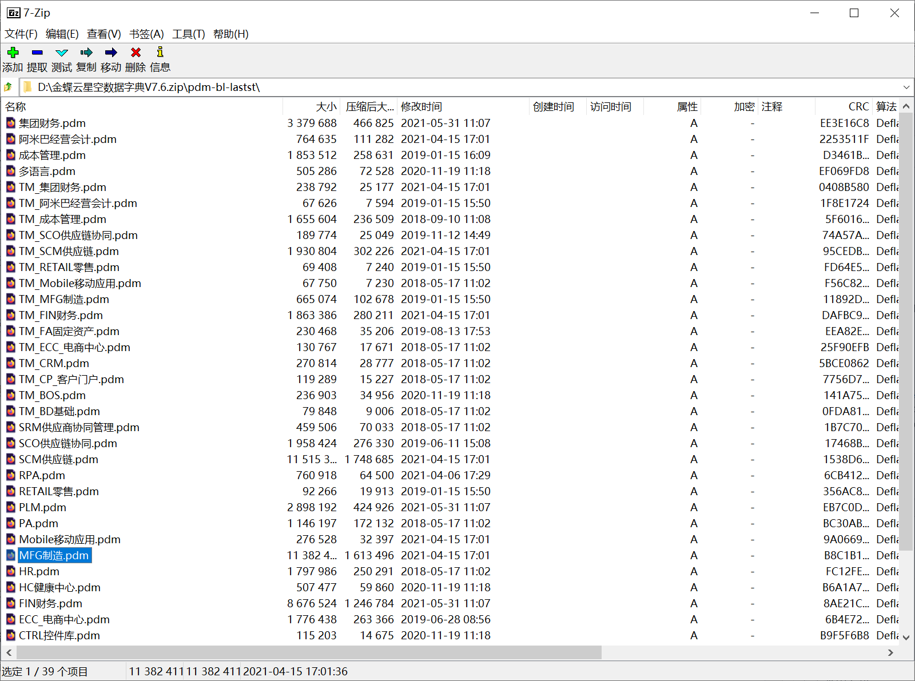Click the archive path input field
This screenshot has height=681, width=915.
point(466,87)
